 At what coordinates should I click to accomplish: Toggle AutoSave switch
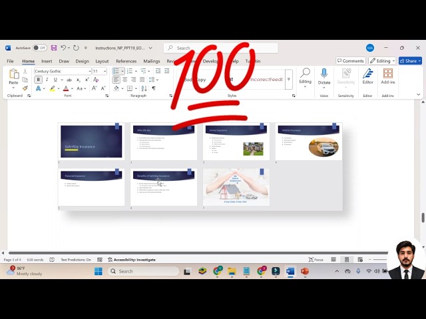coord(40,48)
